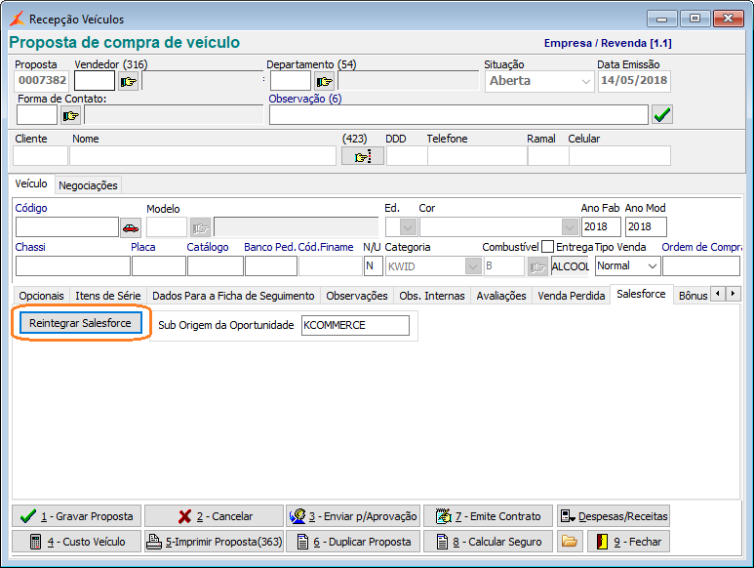Click the Ramal input field
The height and width of the screenshot is (568, 754).
point(548,156)
